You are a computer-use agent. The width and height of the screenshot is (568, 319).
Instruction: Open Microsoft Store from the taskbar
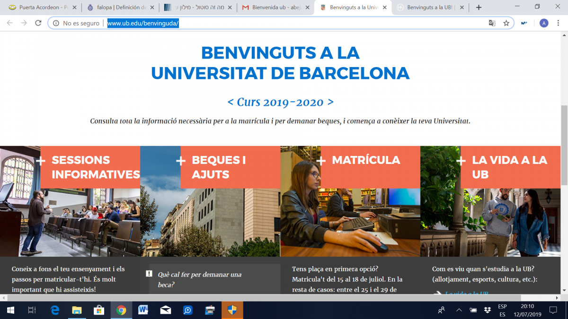[99, 310]
